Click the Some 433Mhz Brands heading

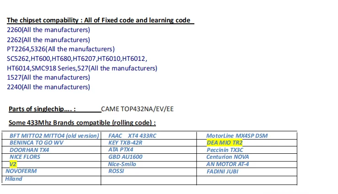[x=82, y=123]
